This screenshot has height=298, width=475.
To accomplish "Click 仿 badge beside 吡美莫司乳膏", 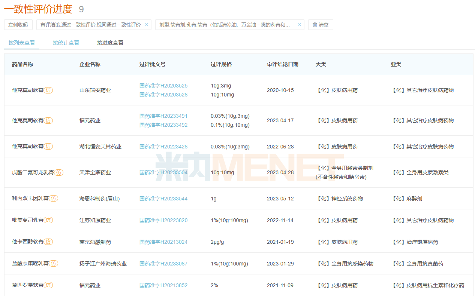I will point(48,220).
